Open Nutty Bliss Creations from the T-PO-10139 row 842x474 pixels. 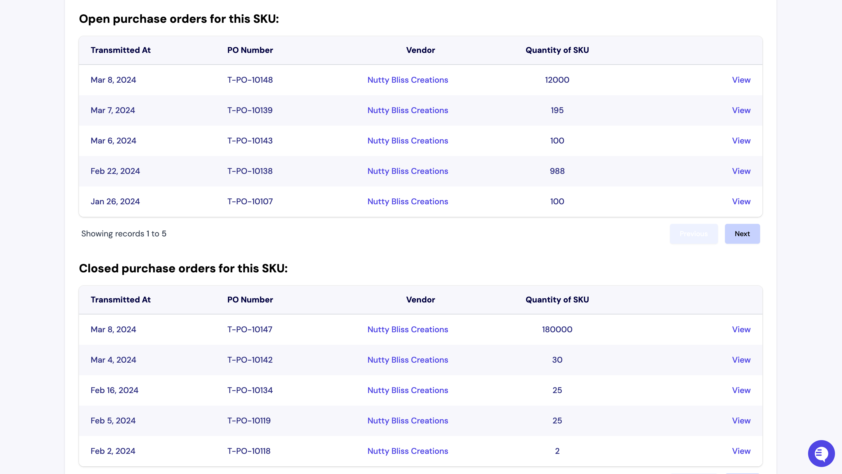[407, 110]
